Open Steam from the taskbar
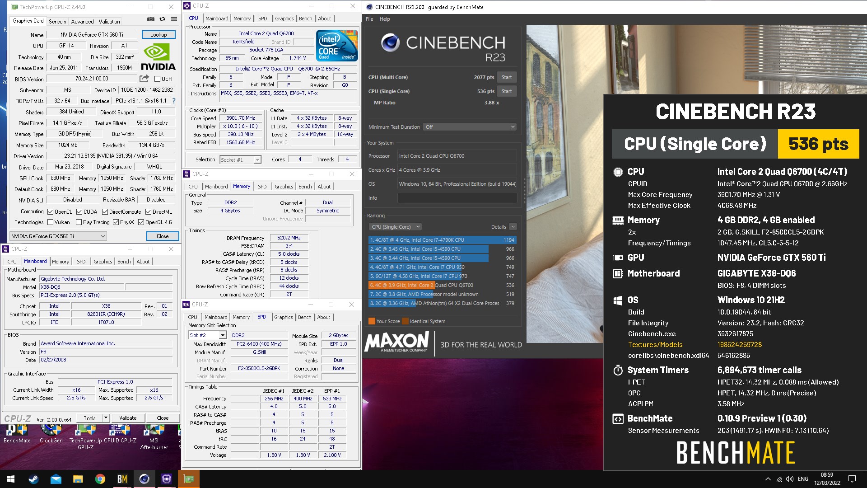Viewport: 867px width, 488px height. [x=33, y=479]
